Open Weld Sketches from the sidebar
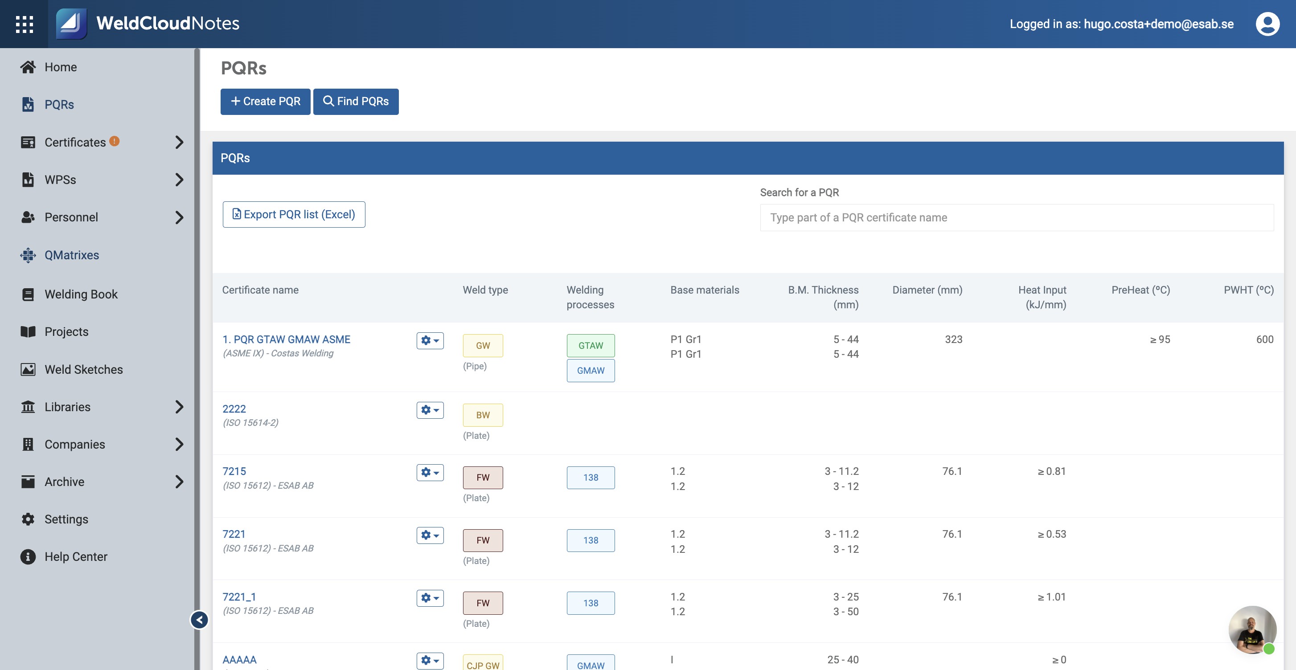The width and height of the screenshot is (1296, 670). [x=83, y=369]
